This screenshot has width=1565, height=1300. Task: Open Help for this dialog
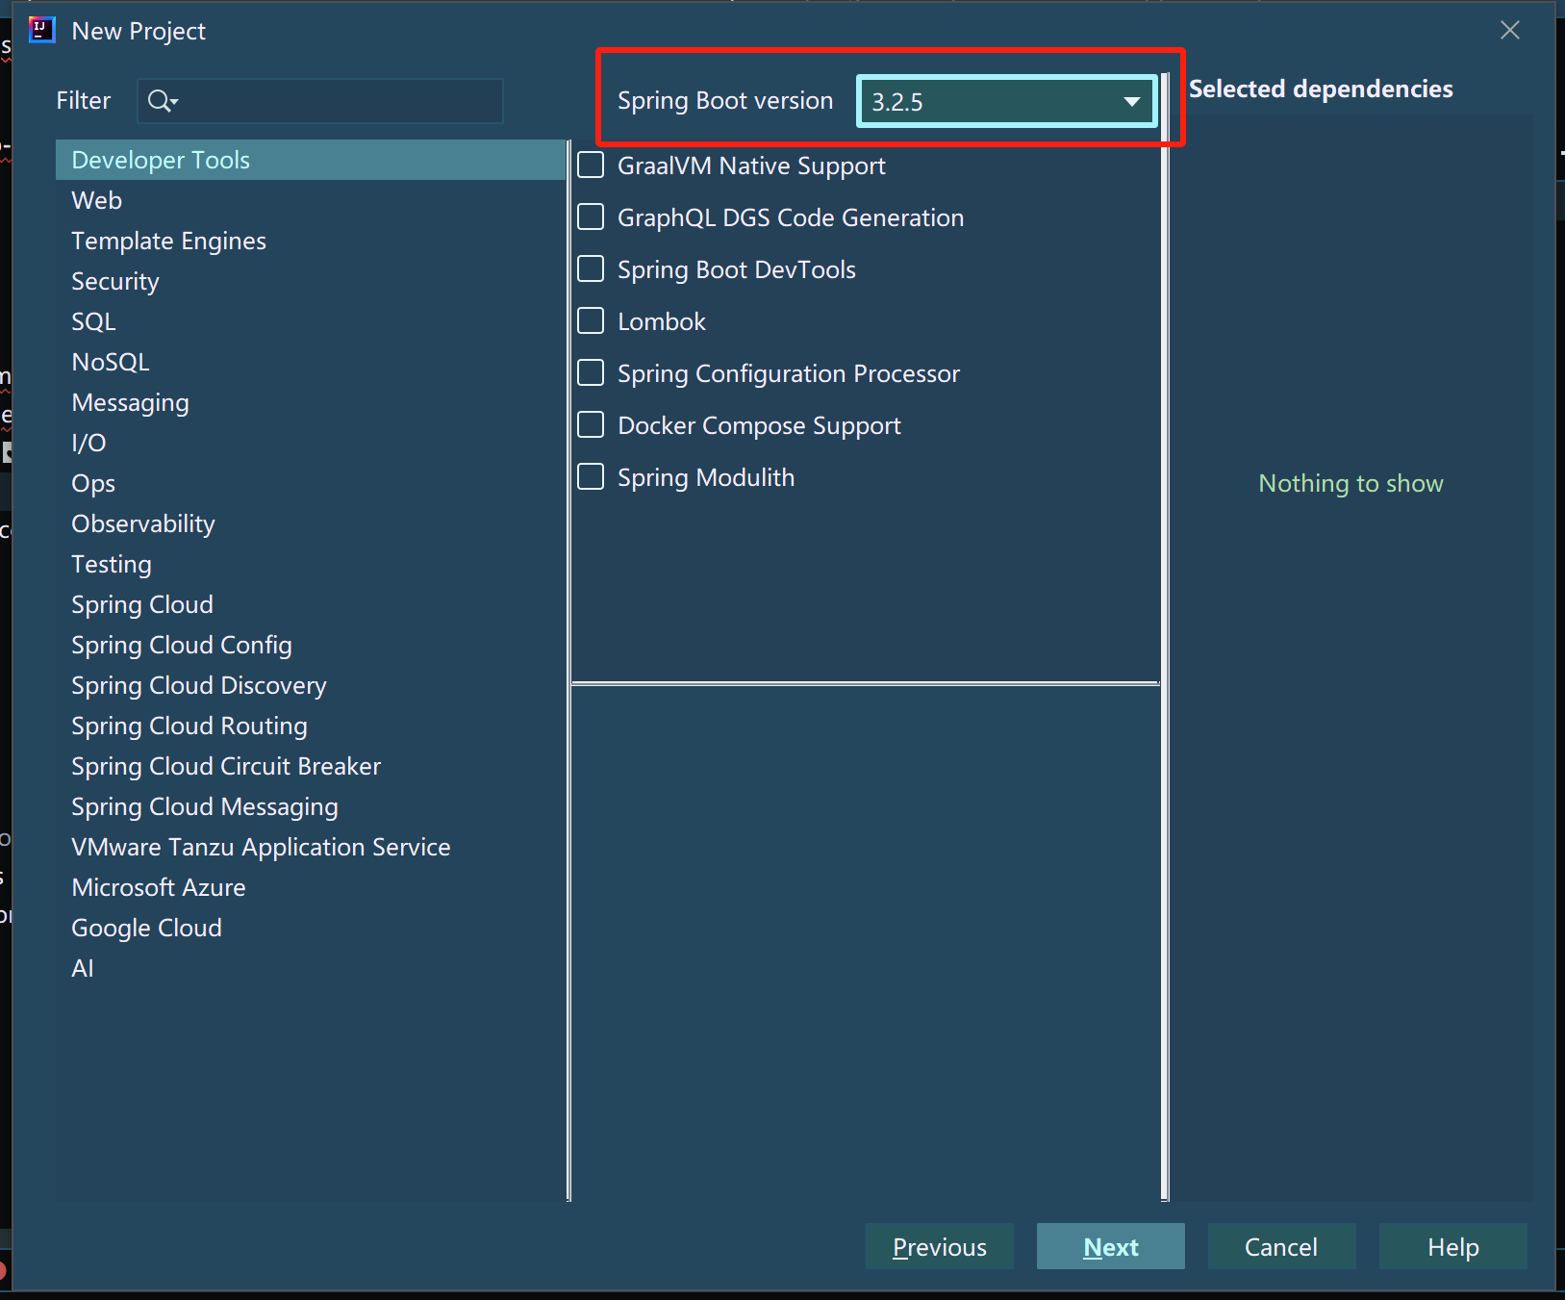(1453, 1246)
